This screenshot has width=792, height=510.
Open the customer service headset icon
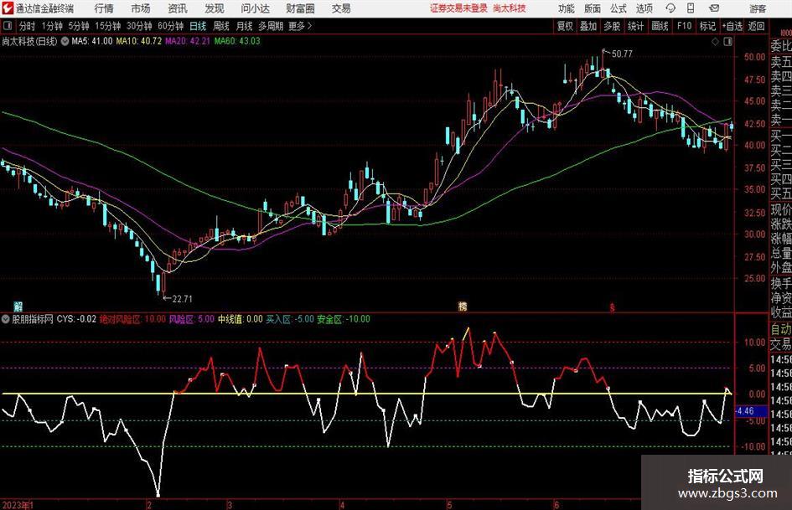click(670, 8)
